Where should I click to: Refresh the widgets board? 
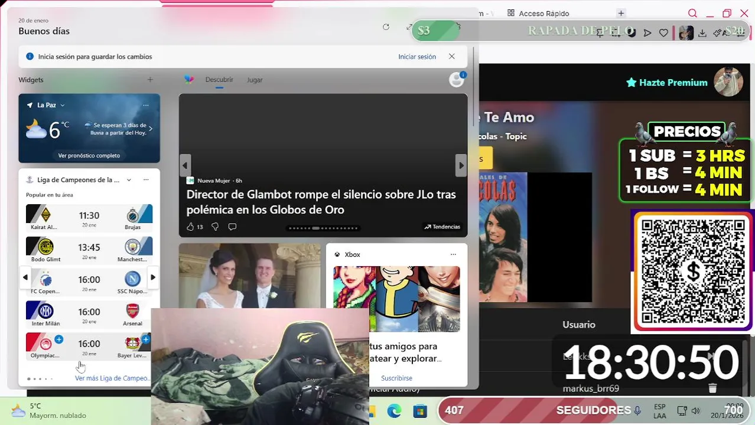(386, 27)
